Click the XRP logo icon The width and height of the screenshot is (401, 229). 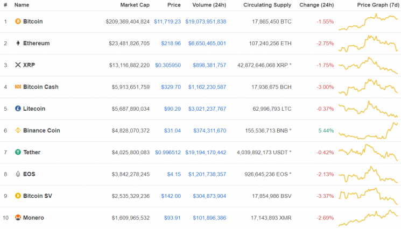18,65
